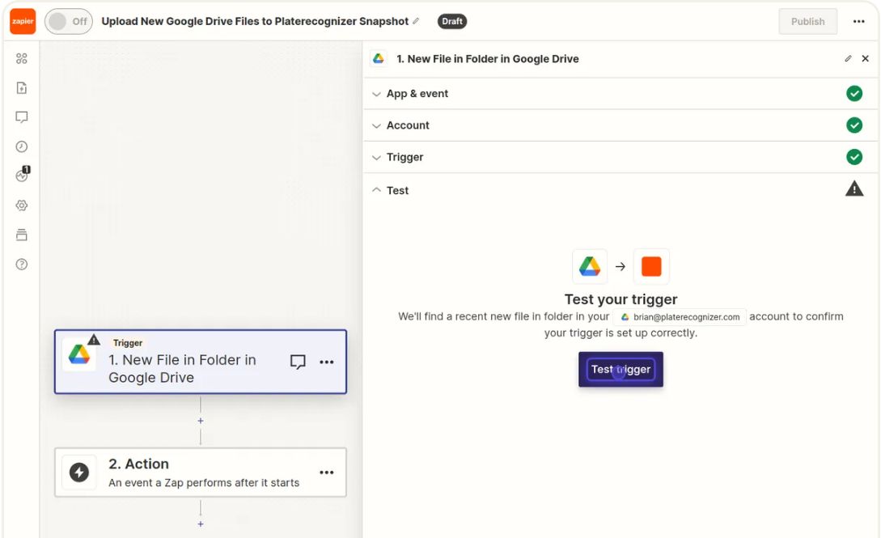Open the settings gear in sidebar
The height and width of the screenshot is (538, 881).
click(x=22, y=205)
